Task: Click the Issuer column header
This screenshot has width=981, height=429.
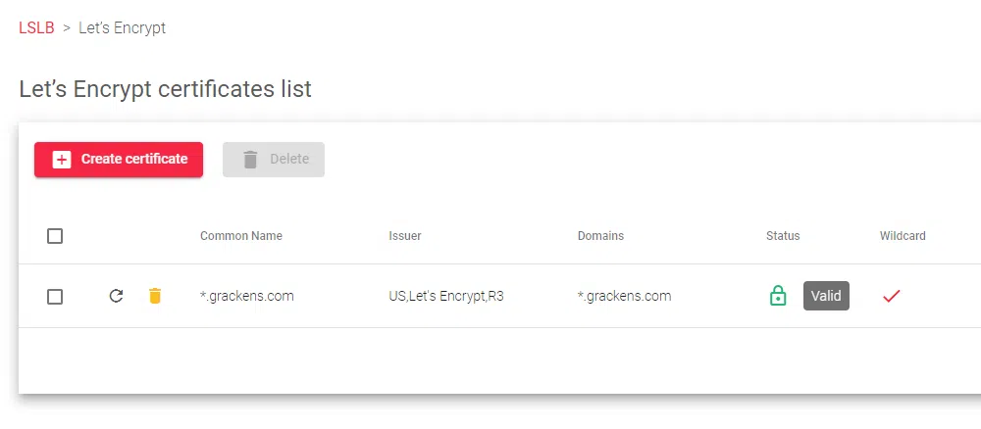Action: click(x=405, y=236)
